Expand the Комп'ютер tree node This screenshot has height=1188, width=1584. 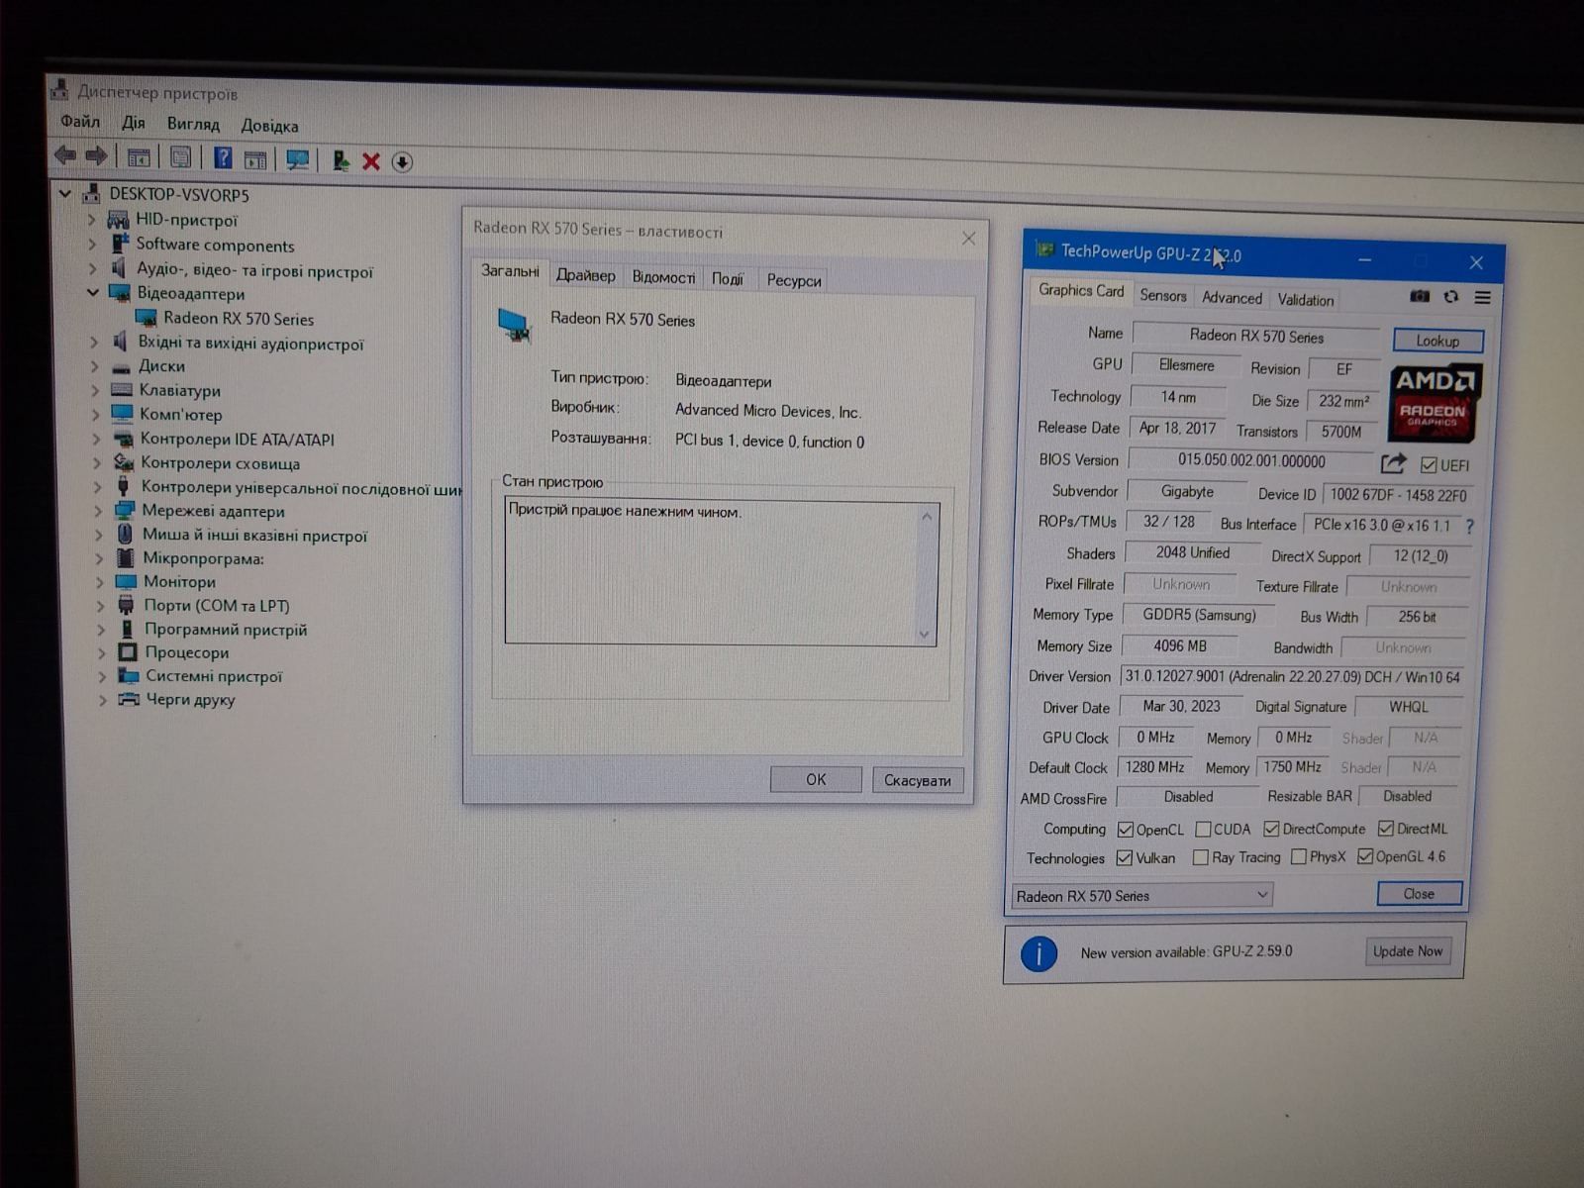(95, 415)
